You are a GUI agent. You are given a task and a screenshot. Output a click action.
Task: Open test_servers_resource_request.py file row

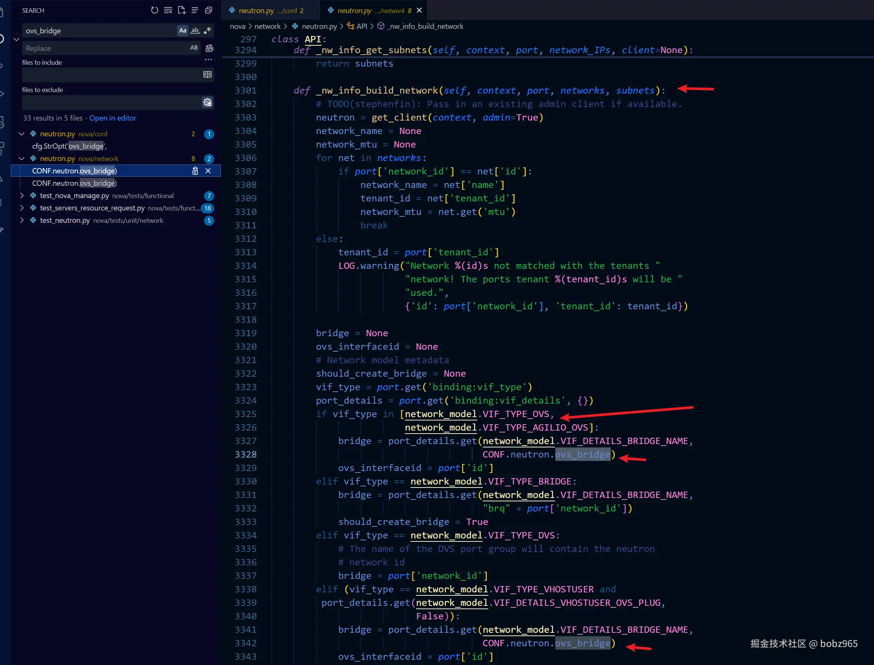(116, 208)
